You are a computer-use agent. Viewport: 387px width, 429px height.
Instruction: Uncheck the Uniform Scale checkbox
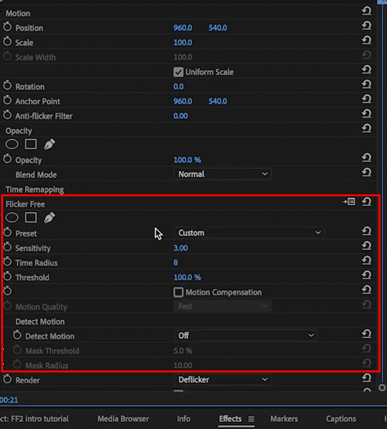[x=178, y=72]
